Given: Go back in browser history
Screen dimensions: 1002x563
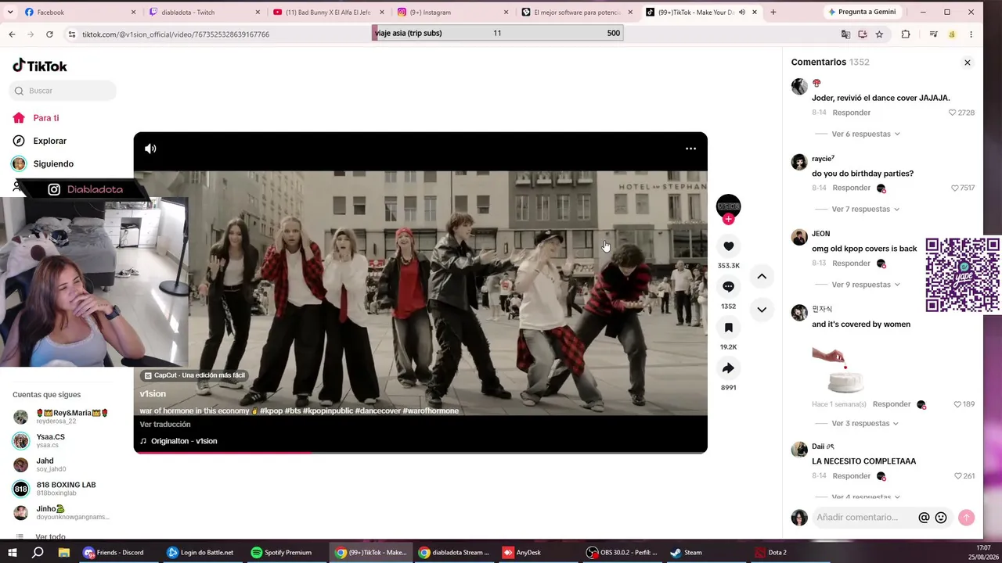Looking at the screenshot, I should [12, 34].
